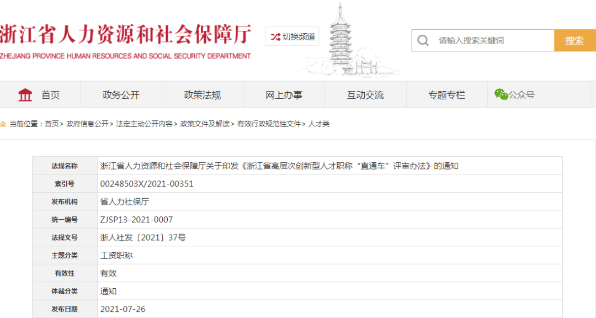Open the 网上办事 navigation tab
The height and width of the screenshot is (318, 596).
(284, 95)
